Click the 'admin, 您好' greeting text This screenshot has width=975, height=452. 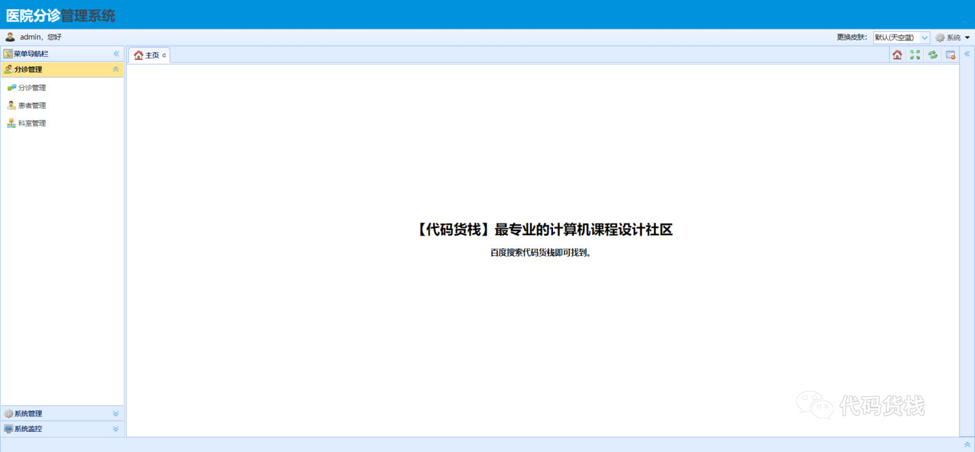tap(41, 37)
